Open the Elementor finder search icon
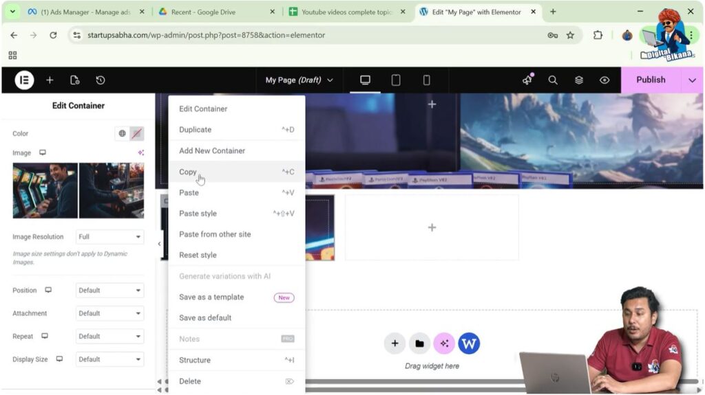This screenshot has width=705, height=395. pos(553,80)
